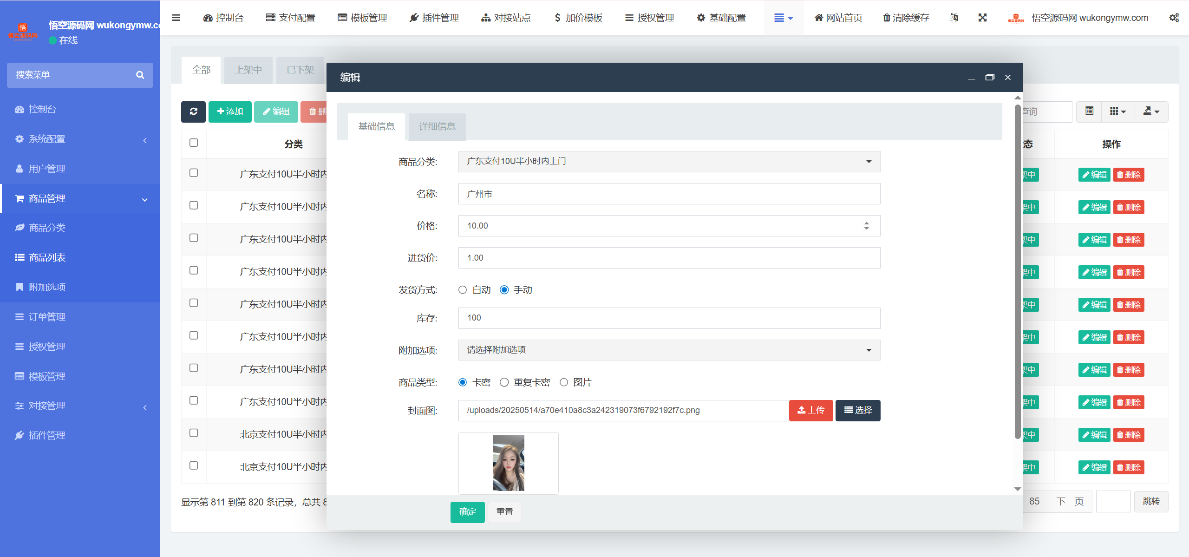1189x557 pixels.
Task: Open the 商品分类 dropdown
Action: tap(669, 161)
